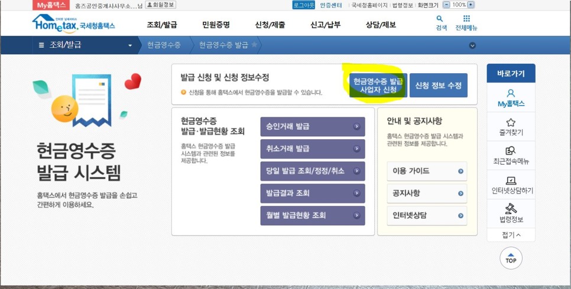Click arrow icon on 공지사항
Image resolution: width=571 pixels, height=289 pixels.
click(x=460, y=193)
